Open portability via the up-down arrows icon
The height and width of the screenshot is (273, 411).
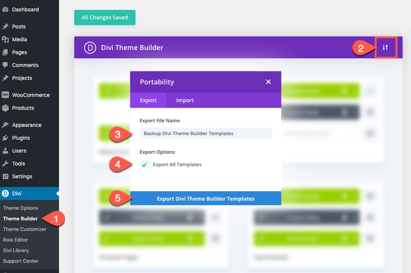pos(385,48)
